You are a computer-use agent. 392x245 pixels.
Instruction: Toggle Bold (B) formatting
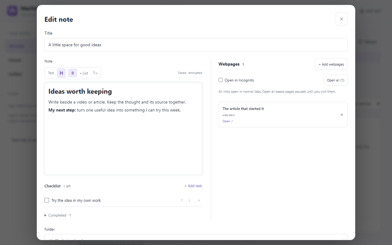pyautogui.click(x=73, y=73)
